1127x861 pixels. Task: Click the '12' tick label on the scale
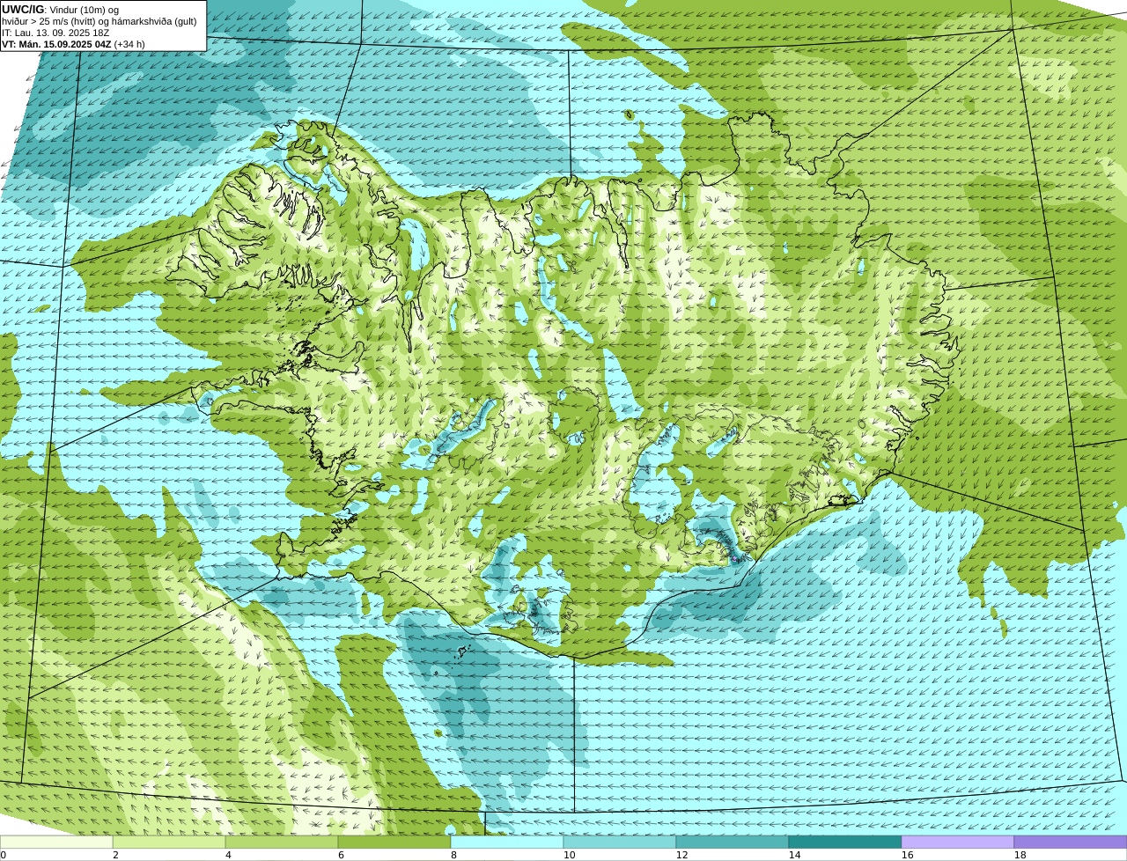pyautogui.click(x=681, y=855)
